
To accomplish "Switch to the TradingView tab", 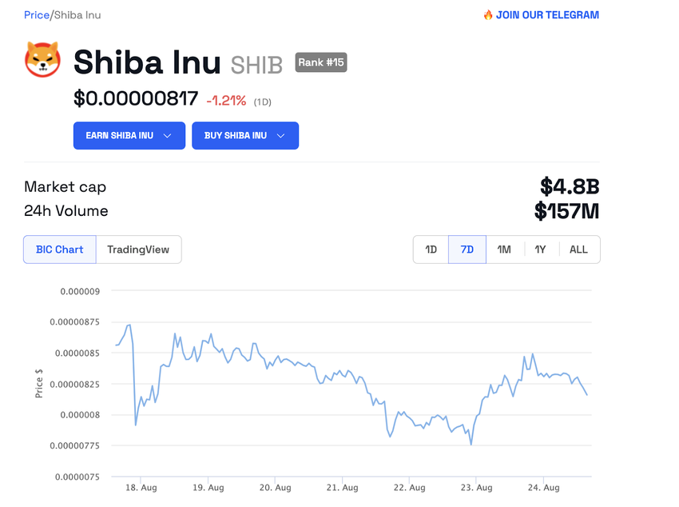I will pos(138,250).
